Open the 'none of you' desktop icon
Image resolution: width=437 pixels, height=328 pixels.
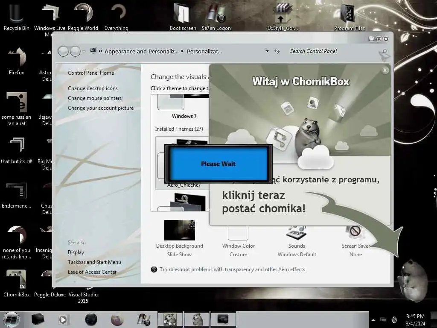pos(17,242)
